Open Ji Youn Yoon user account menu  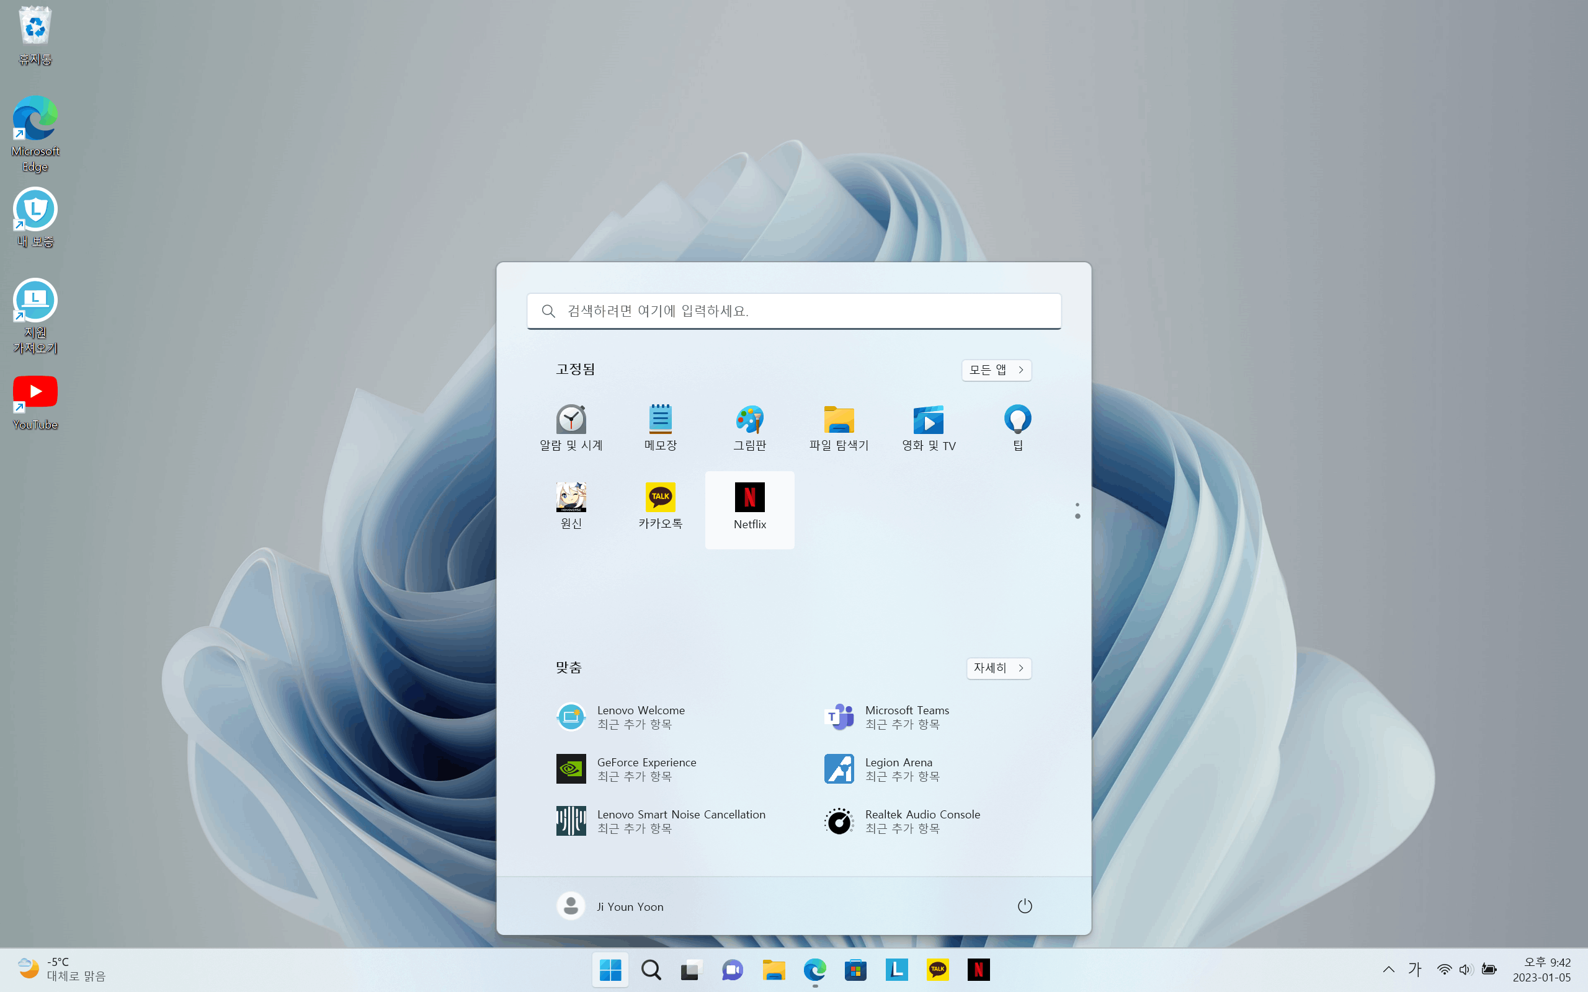610,906
